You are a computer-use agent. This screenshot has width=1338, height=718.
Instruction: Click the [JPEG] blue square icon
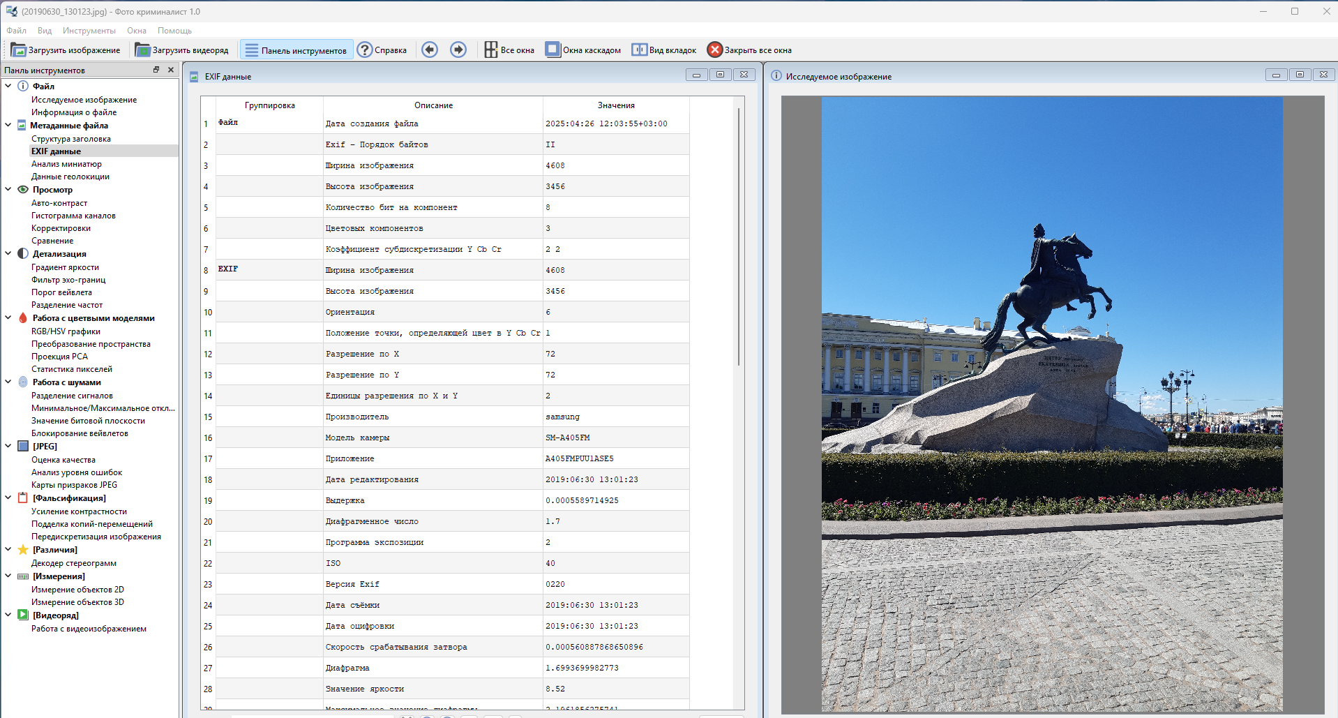pos(23,446)
